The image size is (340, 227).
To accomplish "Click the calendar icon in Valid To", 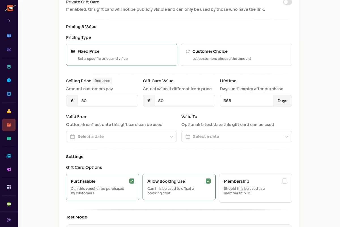I will [x=188, y=136].
